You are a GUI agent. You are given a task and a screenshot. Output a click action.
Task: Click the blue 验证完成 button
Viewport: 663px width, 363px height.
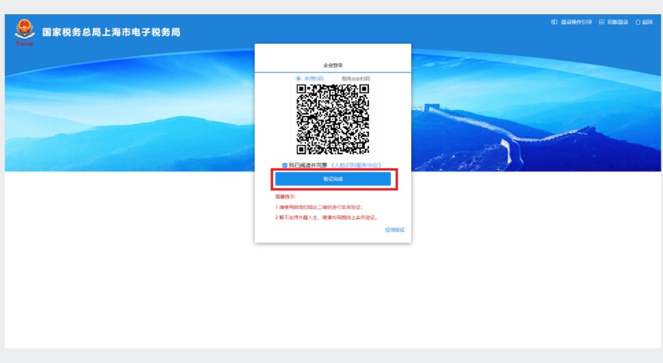(x=333, y=179)
